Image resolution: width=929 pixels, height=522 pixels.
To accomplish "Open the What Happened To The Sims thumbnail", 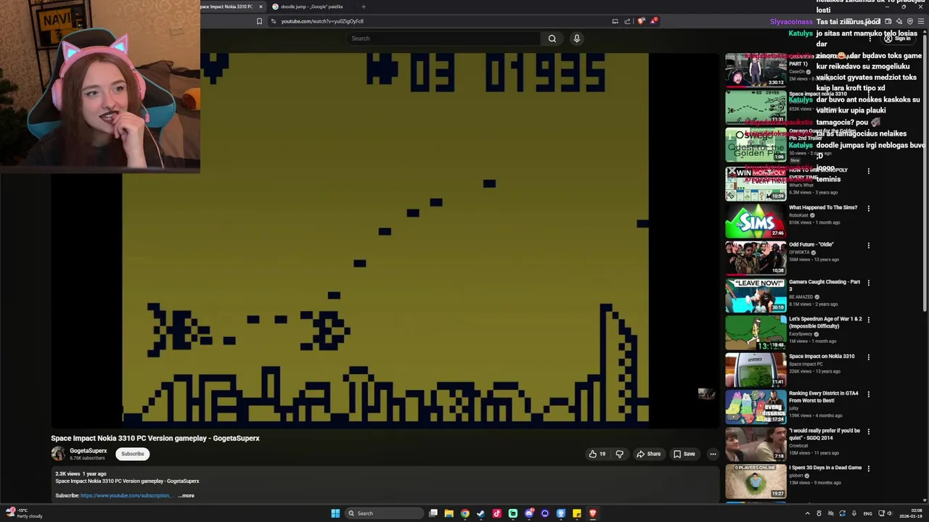I will click(756, 220).
